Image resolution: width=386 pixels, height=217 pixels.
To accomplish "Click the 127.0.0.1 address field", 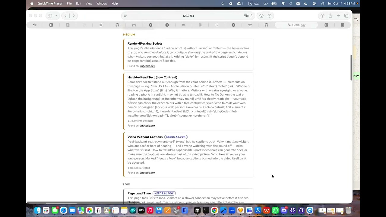I will (x=188, y=16).
